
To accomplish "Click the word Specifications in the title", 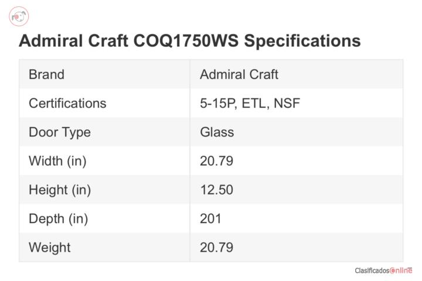I will (302, 41).
